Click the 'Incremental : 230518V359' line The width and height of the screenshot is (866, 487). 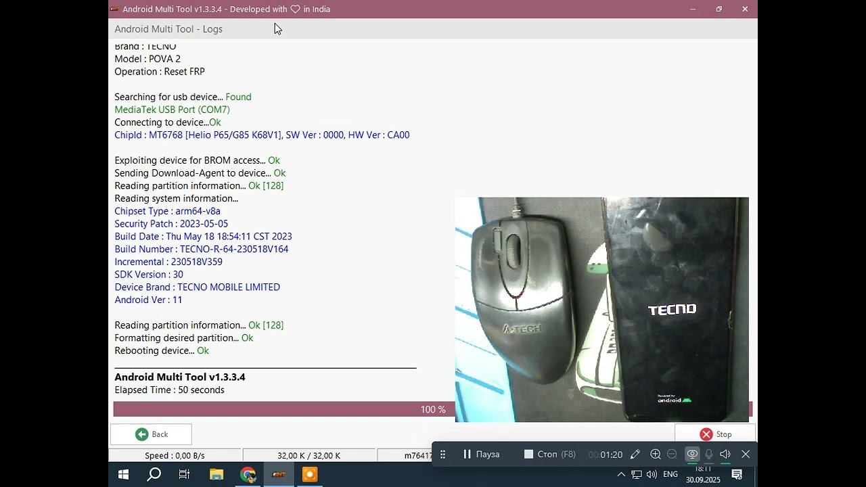168,262
